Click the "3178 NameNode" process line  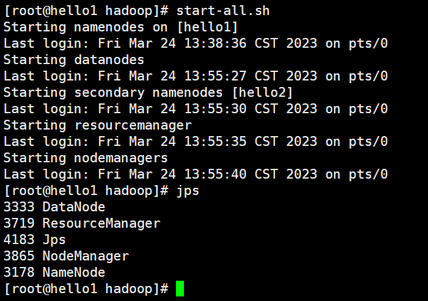[54, 273]
